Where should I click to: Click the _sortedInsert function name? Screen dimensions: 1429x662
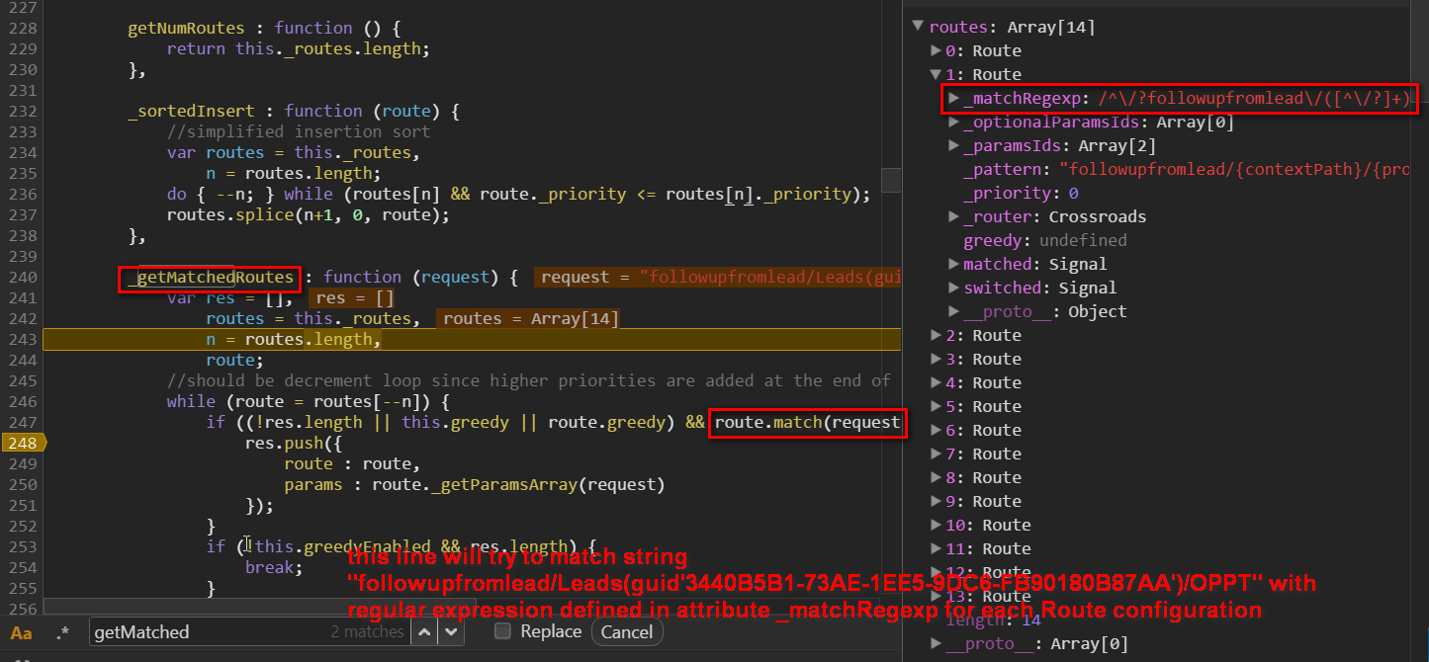[x=191, y=111]
